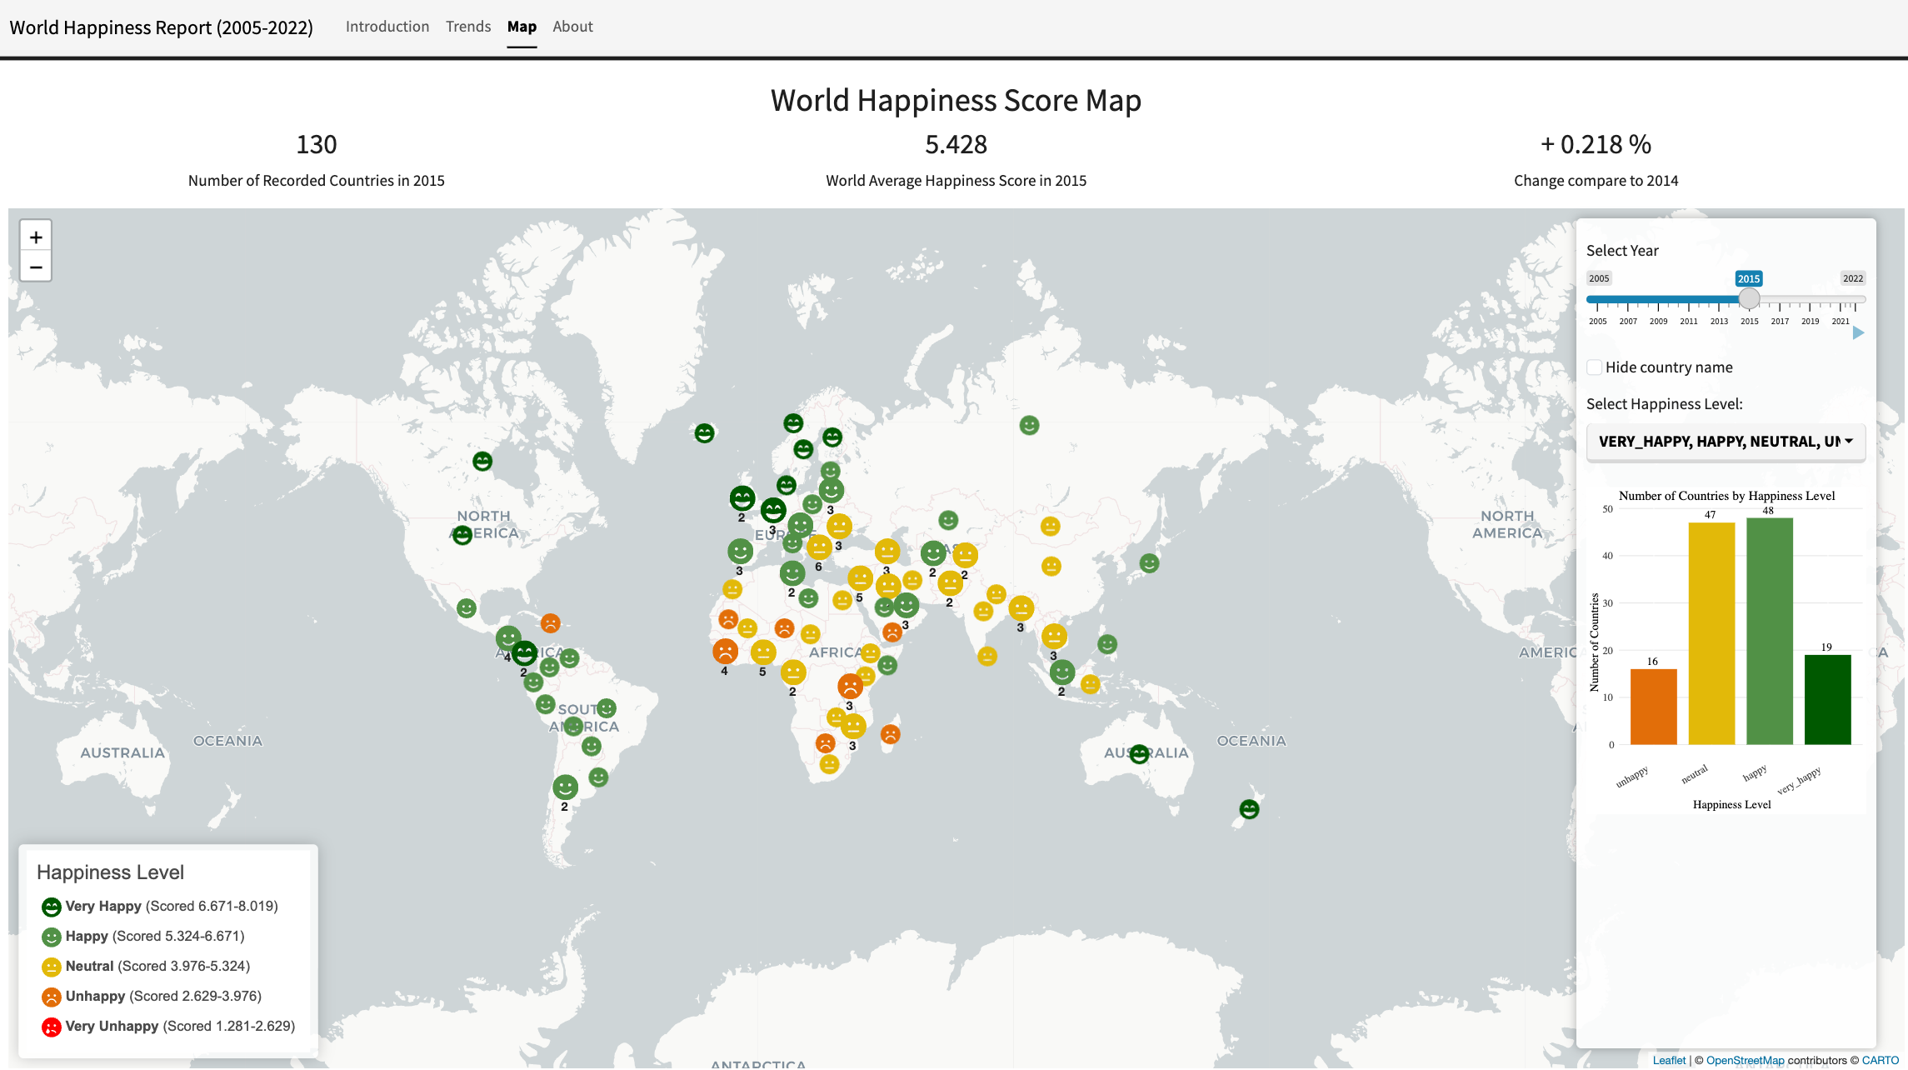Screen dimensions: 1908x1070
Task: Click the map zoom in control
Action: coord(36,237)
